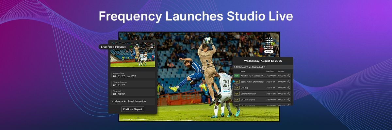Click the Sports Nation Live logo on the video
This screenshot has height=130, width=392.
(269, 45)
